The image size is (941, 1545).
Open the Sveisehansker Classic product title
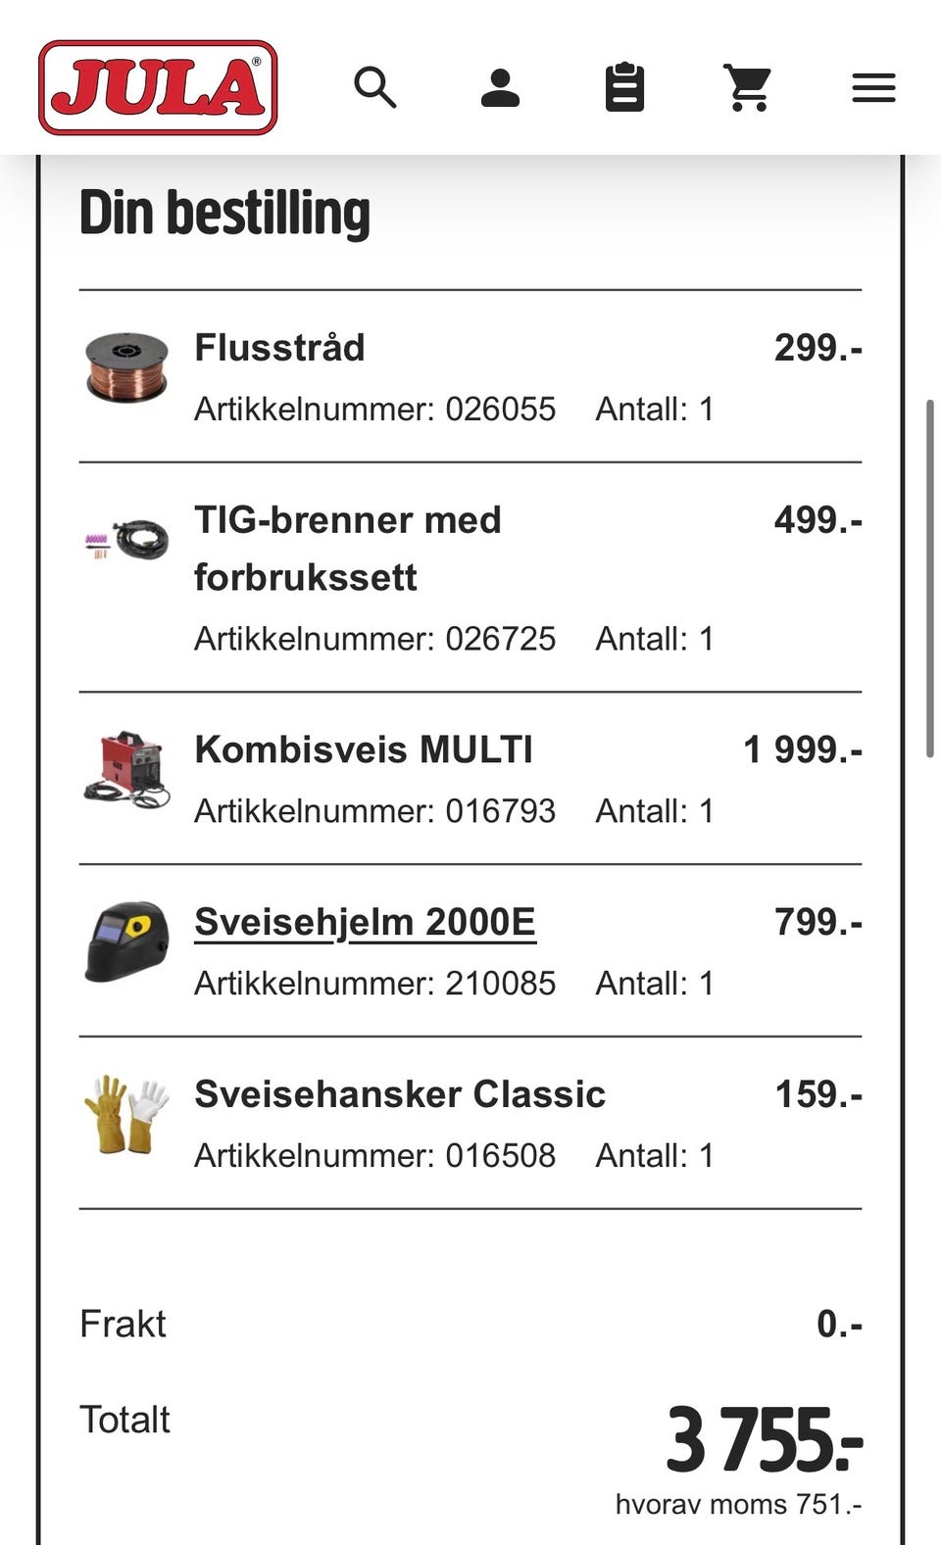pos(400,1094)
